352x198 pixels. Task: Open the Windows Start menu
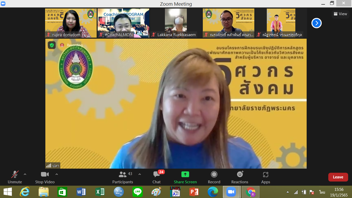point(7,192)
